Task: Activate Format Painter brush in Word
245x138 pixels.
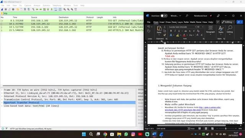Action: pyautogui.click(x=165, y=35)
